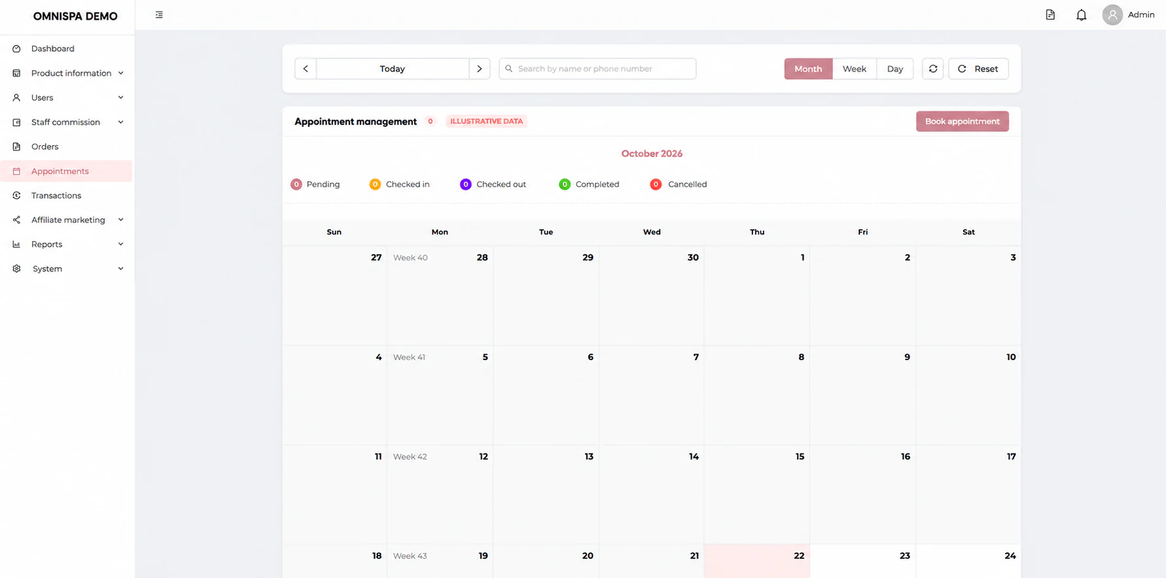Switch to Month view
Viewport: 1166px width, 578px height.
pyautogui.click(x=808, y=69)
